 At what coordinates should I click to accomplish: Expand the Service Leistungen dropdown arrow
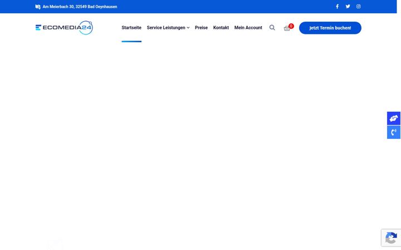188,28
